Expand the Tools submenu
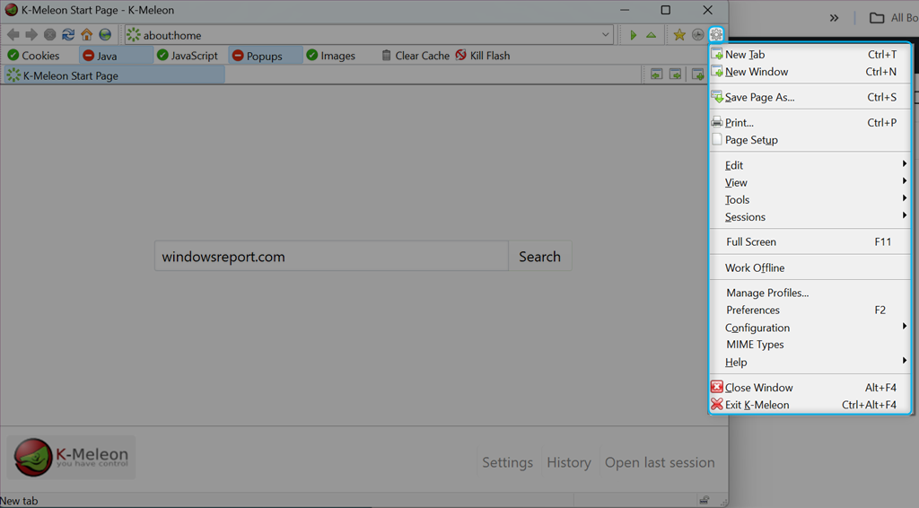Viewport: 919px width, 508px height. pyautogui.click(x=810, y=200)
